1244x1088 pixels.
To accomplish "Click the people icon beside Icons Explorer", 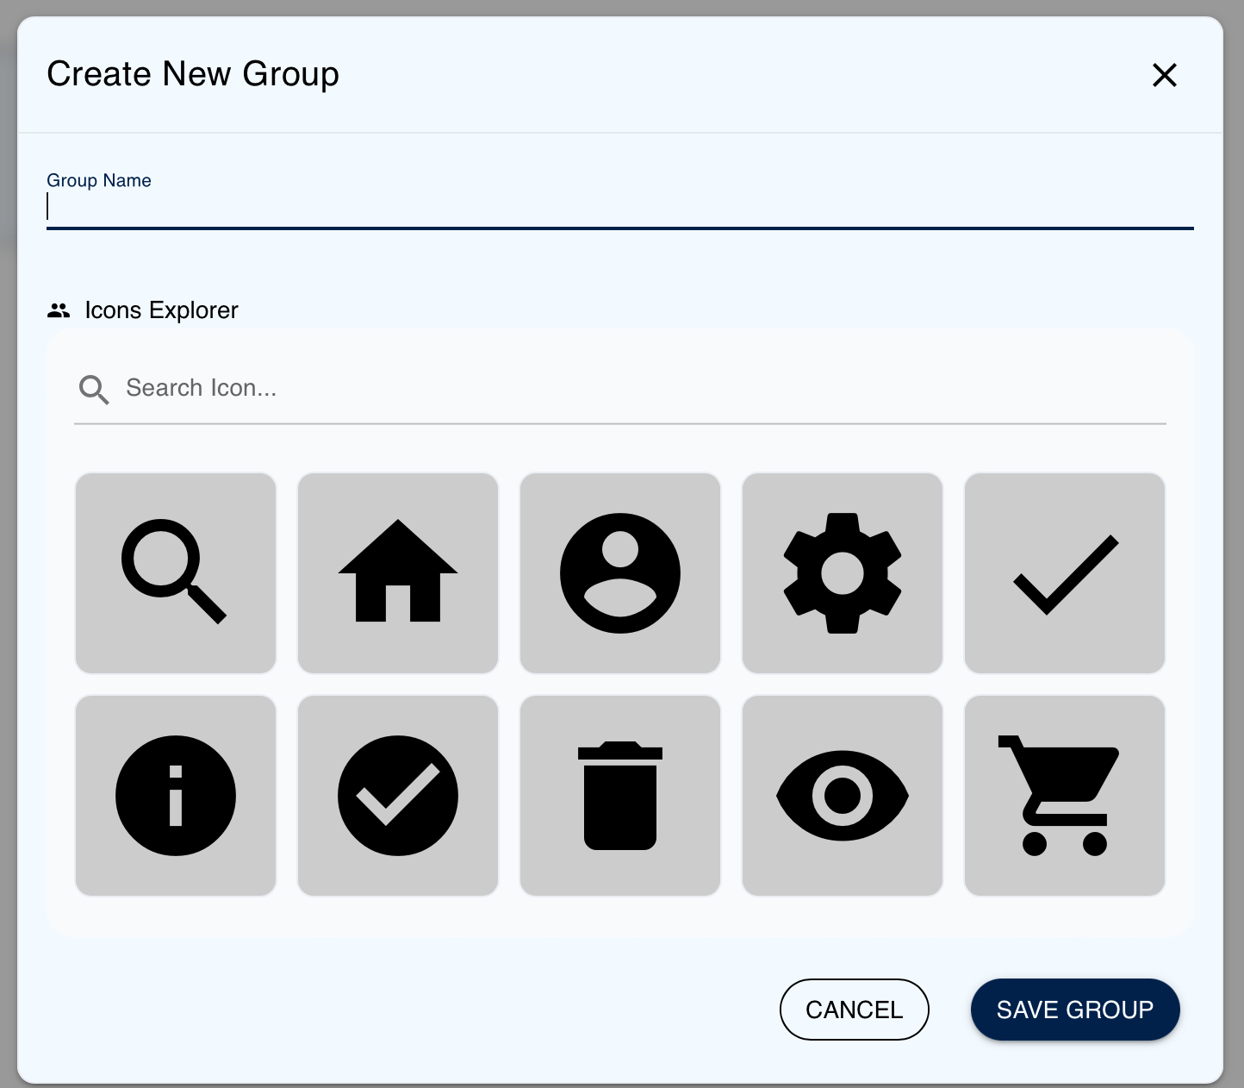I will tap(59, 310).
